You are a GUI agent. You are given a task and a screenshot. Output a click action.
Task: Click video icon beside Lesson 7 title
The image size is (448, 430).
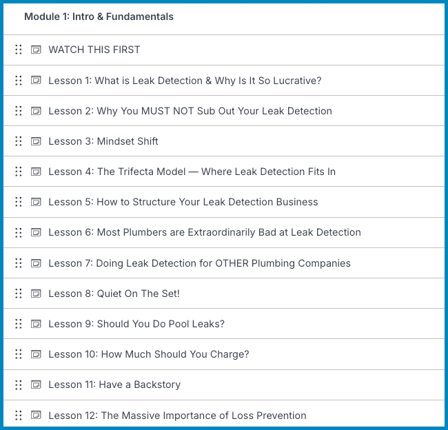tap(36, 263)
